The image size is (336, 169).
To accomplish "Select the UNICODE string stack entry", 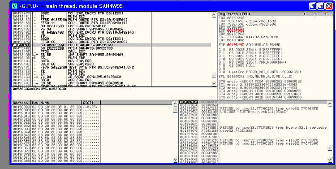I will [x=254, y=112].
